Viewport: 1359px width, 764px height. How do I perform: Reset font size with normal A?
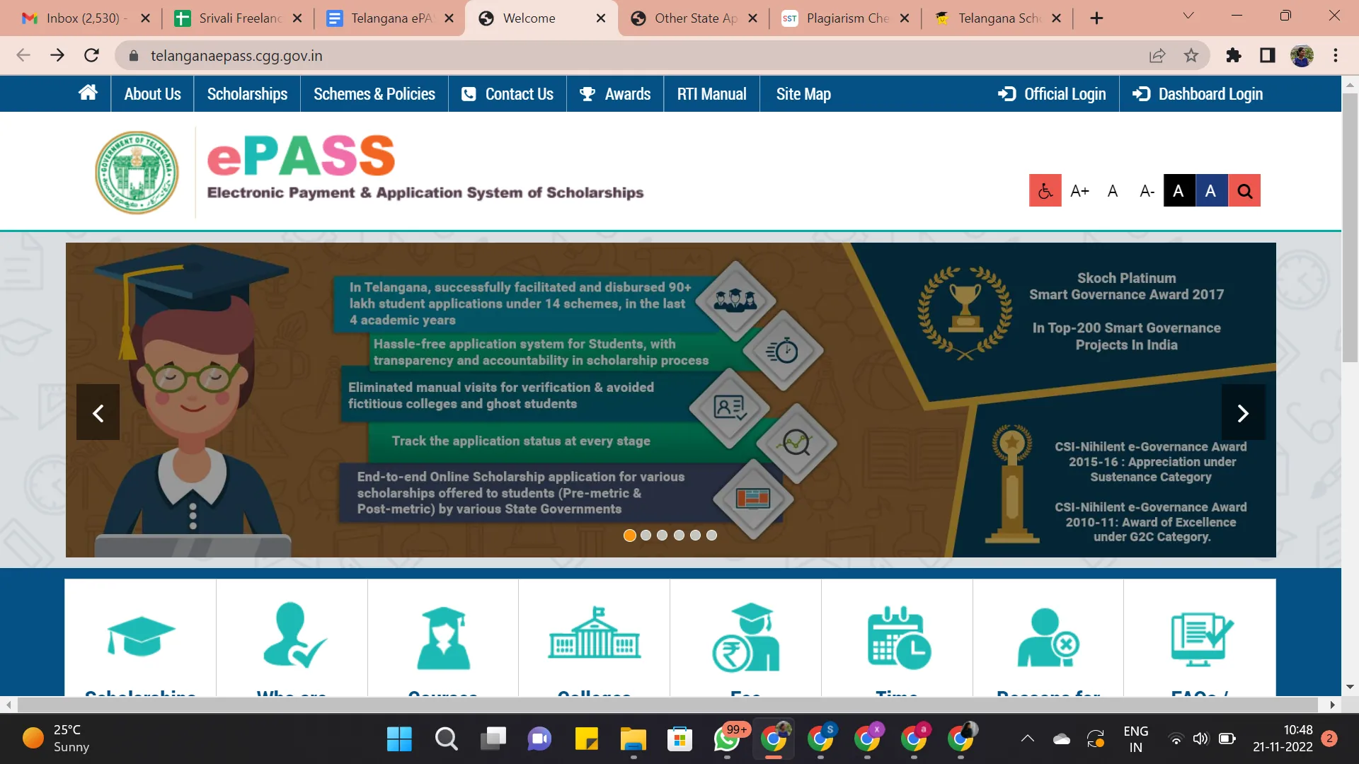click(x=1112, y=191)
